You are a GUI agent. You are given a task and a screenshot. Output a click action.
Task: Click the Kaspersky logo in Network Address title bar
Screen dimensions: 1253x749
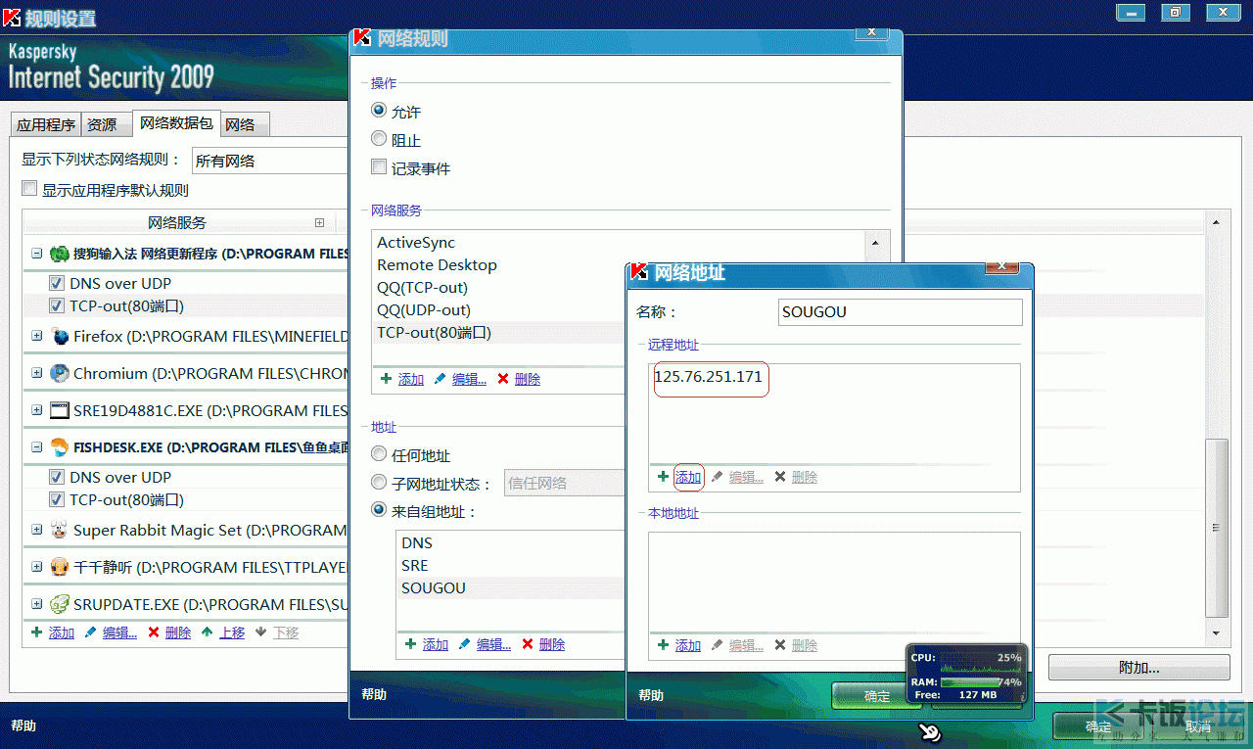coord(639,272)
